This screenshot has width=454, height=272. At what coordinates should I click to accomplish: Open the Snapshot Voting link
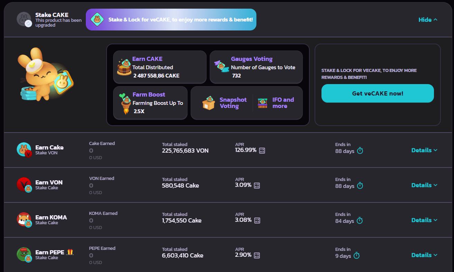tap(225, 103)
